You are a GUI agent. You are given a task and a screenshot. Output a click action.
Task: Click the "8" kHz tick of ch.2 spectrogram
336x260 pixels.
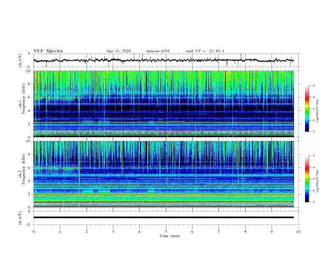pos(30,155)
